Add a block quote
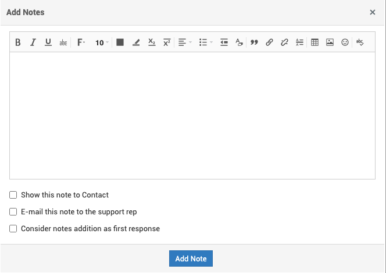Screen dimensions: 386x273 point(254,42)
